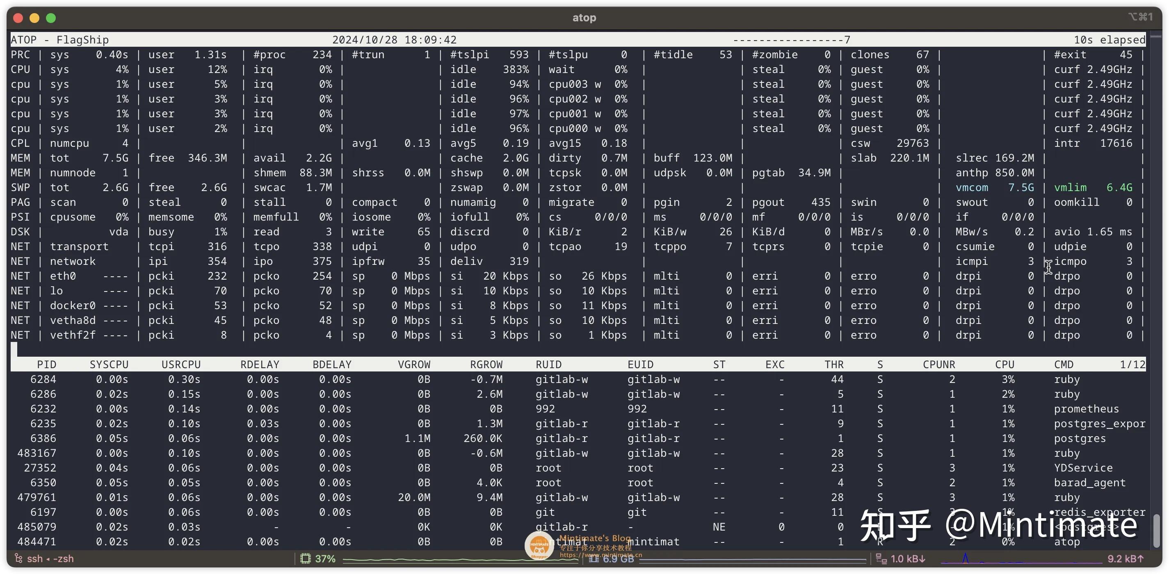Click the network icon beside 1.0 kB
Screen dimensions: 1169x574
[881, 558]
